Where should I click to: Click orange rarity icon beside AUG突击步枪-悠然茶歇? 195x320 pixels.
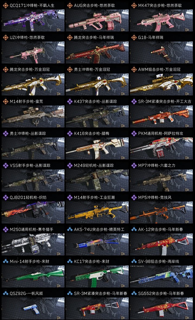click(70, 5)
